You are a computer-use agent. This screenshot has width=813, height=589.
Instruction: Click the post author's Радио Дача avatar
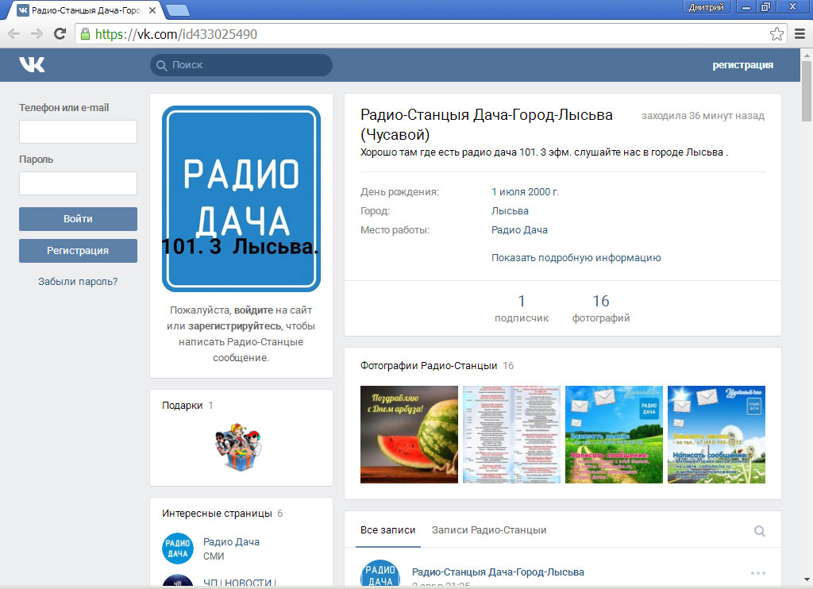click(x=380, y=573)
